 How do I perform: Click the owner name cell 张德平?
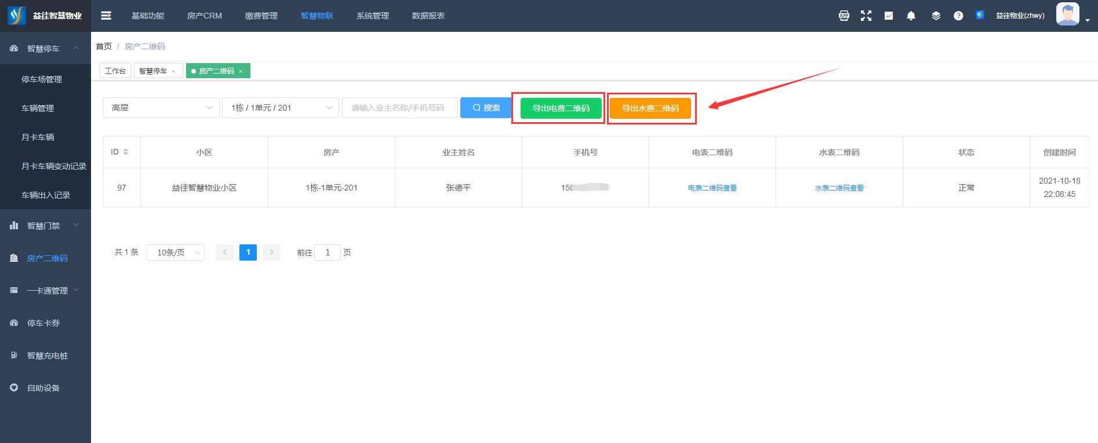[458, 188]
